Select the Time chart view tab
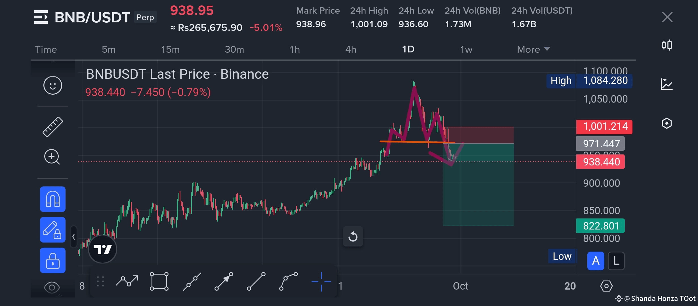Image resolution: width=698 pixels, height=306 pixels. click(46, 50)
